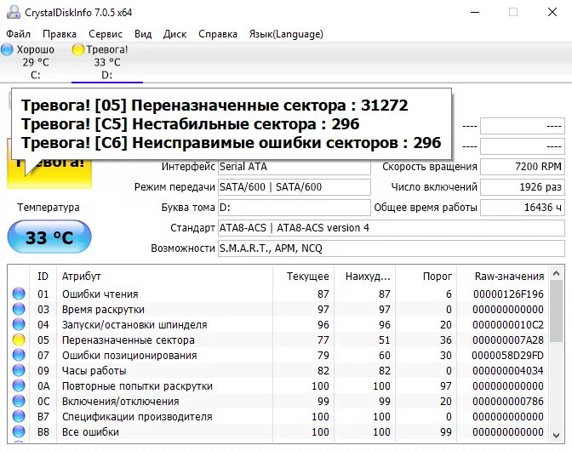This screenshot has width=572, height=451.
Task: Click the blue status circle for drive C:
Action: [x=7, y=49]
